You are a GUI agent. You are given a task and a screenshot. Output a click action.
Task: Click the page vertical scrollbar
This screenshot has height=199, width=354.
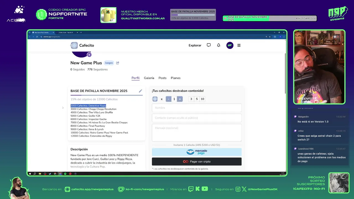(x=285, y=73)
